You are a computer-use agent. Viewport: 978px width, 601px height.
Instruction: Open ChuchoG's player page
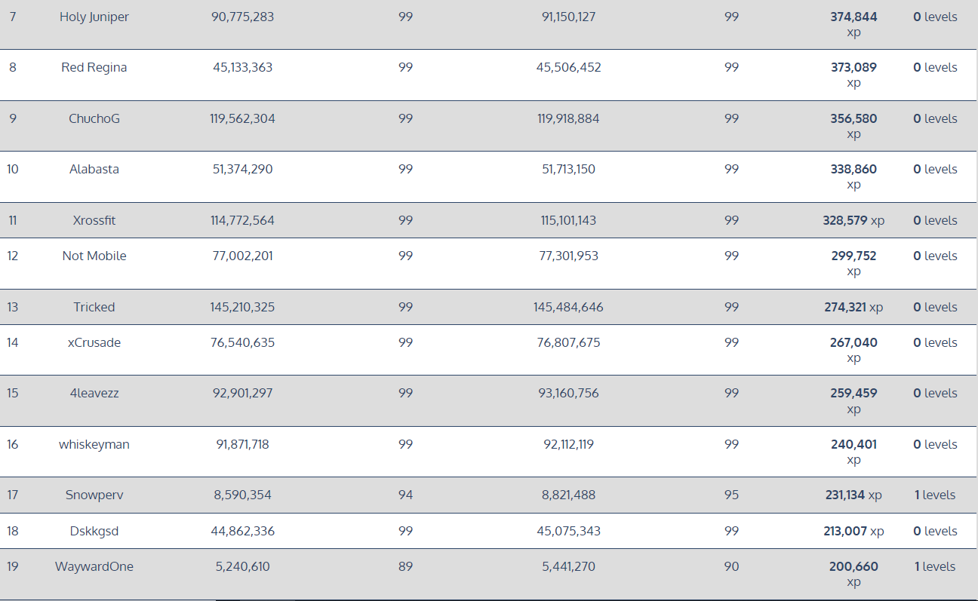[94, 118]
